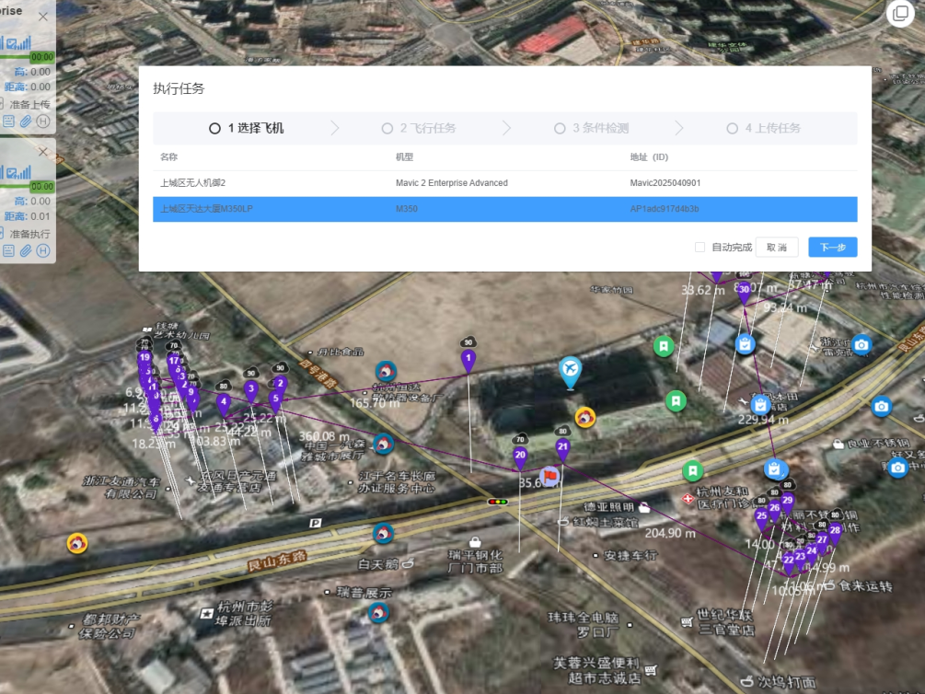The height and width of the screenshot is (694, 925).
Task: Go to step 4 上传任务
Action: (732, 129)
